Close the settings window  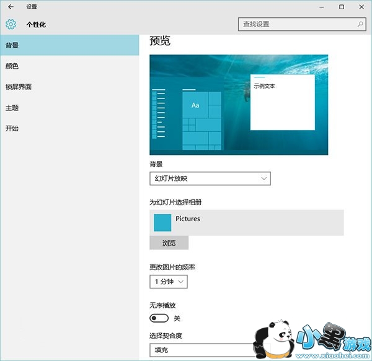pos(361,7)
